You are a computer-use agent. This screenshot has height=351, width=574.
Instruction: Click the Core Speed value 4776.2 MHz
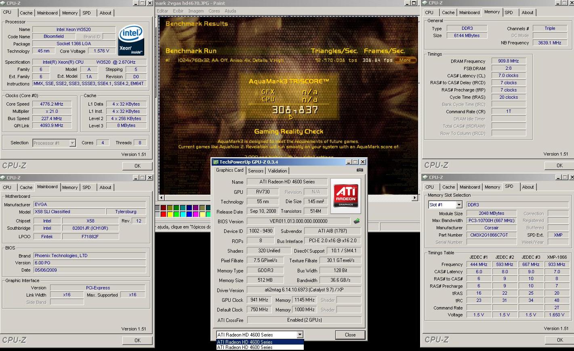(52, 104)
